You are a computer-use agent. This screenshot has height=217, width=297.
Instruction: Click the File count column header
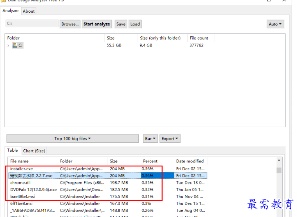pyautogui.click(x=201, y=38)
